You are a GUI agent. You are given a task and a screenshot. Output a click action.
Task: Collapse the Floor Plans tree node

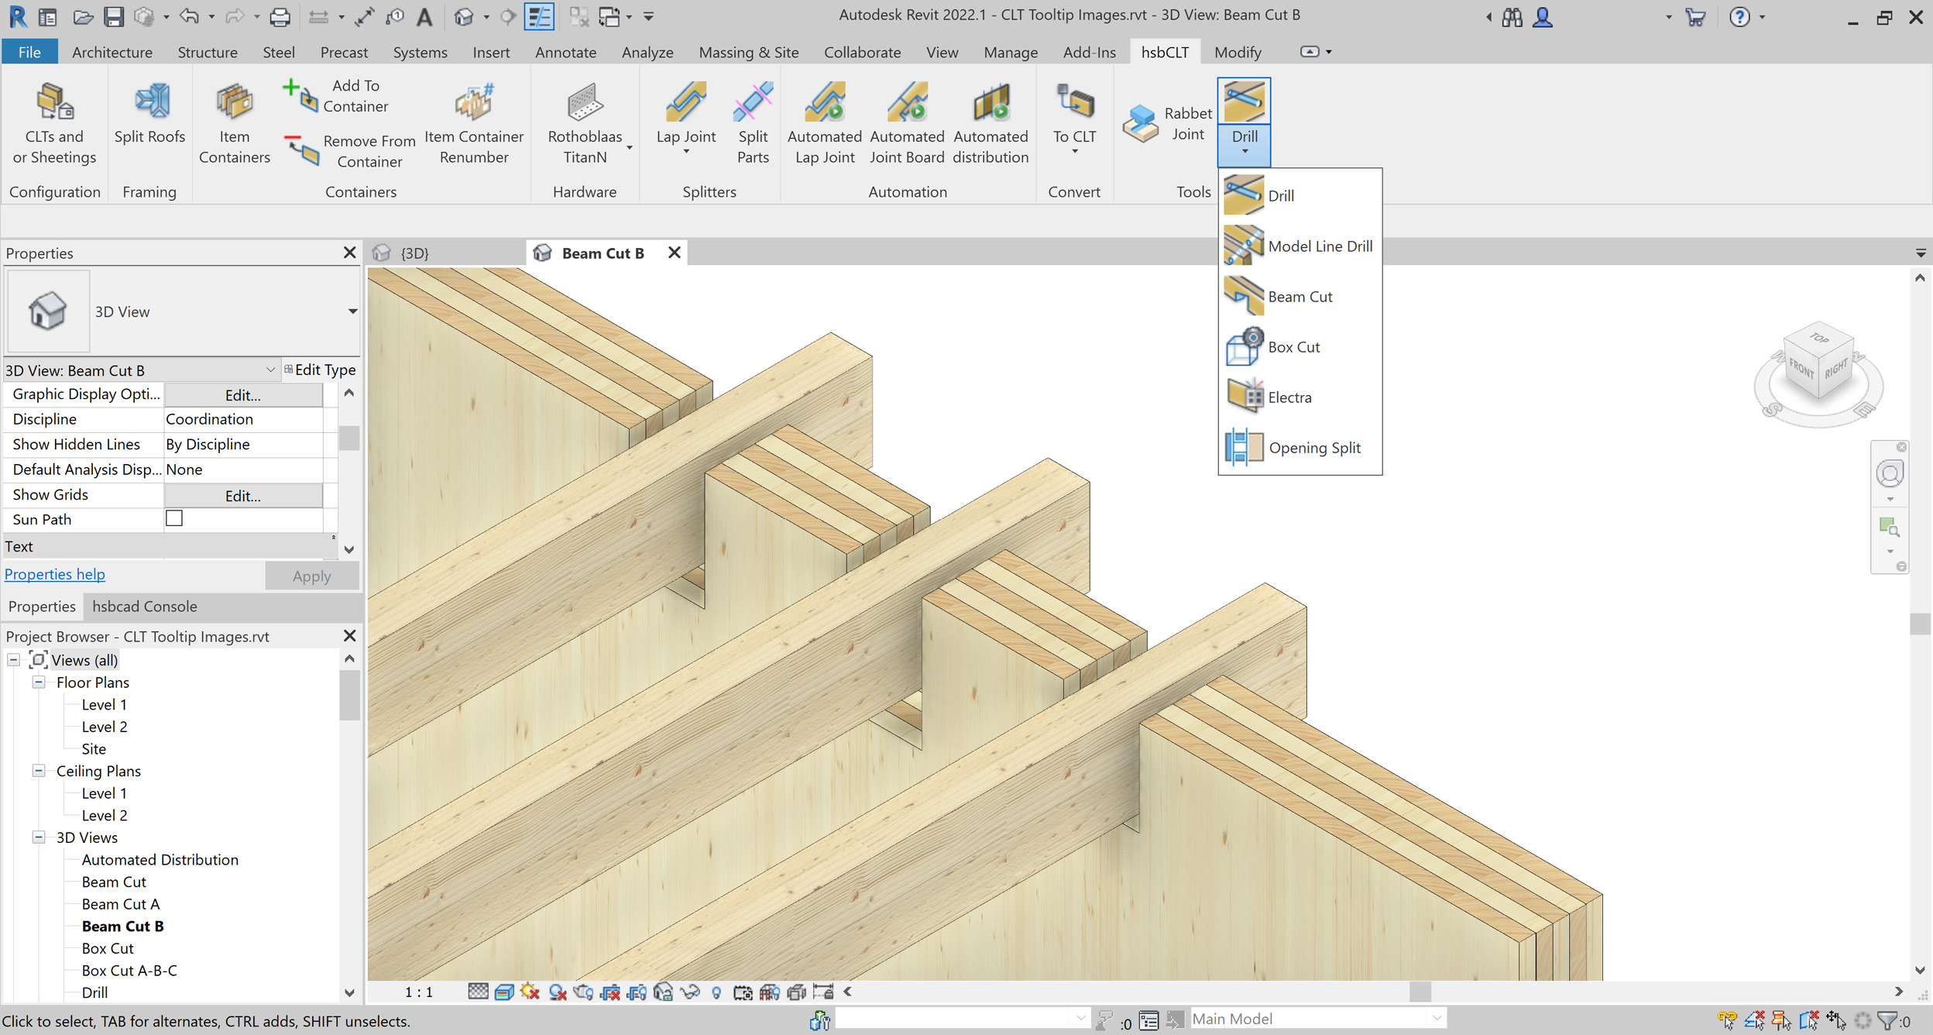[x=39, y=683]
